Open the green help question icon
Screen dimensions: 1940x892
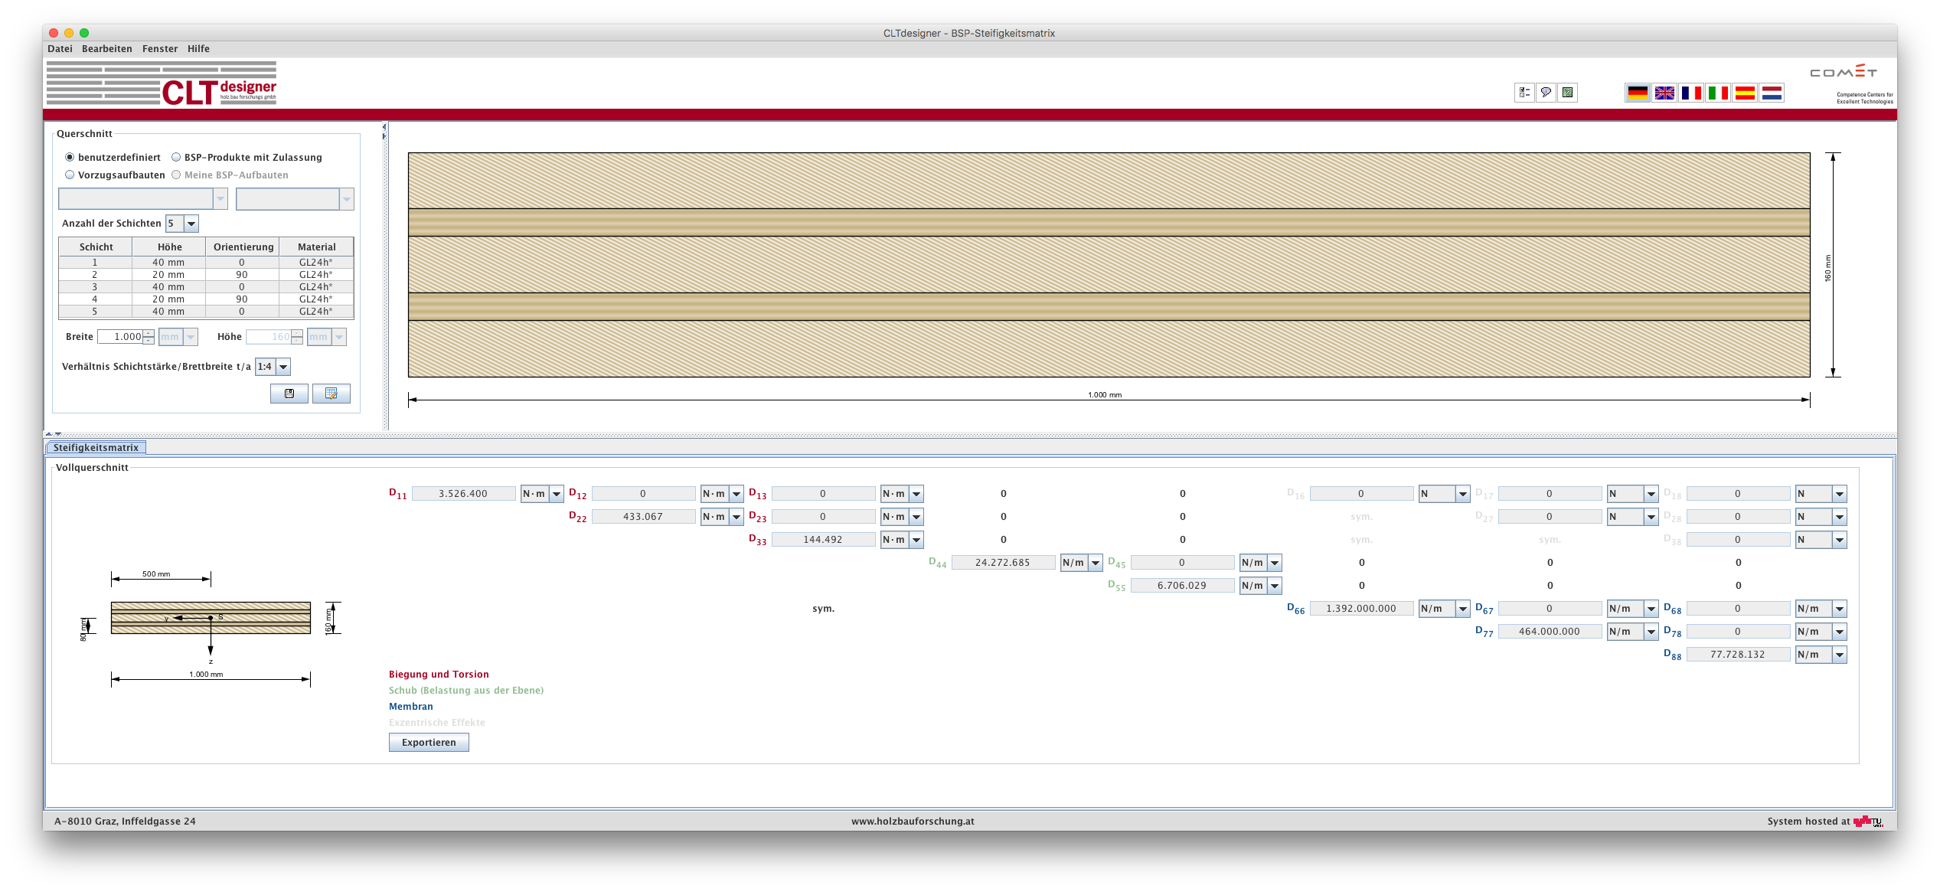pyautogui.click(x=1567, y=93)
